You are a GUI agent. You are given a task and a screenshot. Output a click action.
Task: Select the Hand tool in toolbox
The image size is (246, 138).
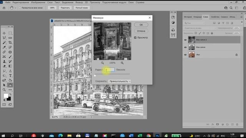[x=10, y=85]
